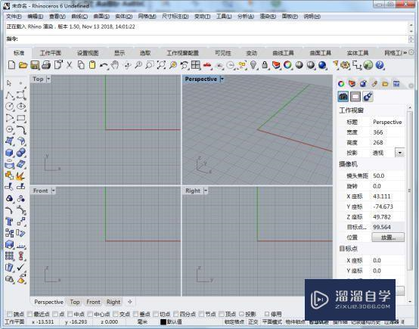The width and height of the screenshot is (419, 329).
Task: Enable 四分点 Quad osnap checkbox
Action: (175, 314)
